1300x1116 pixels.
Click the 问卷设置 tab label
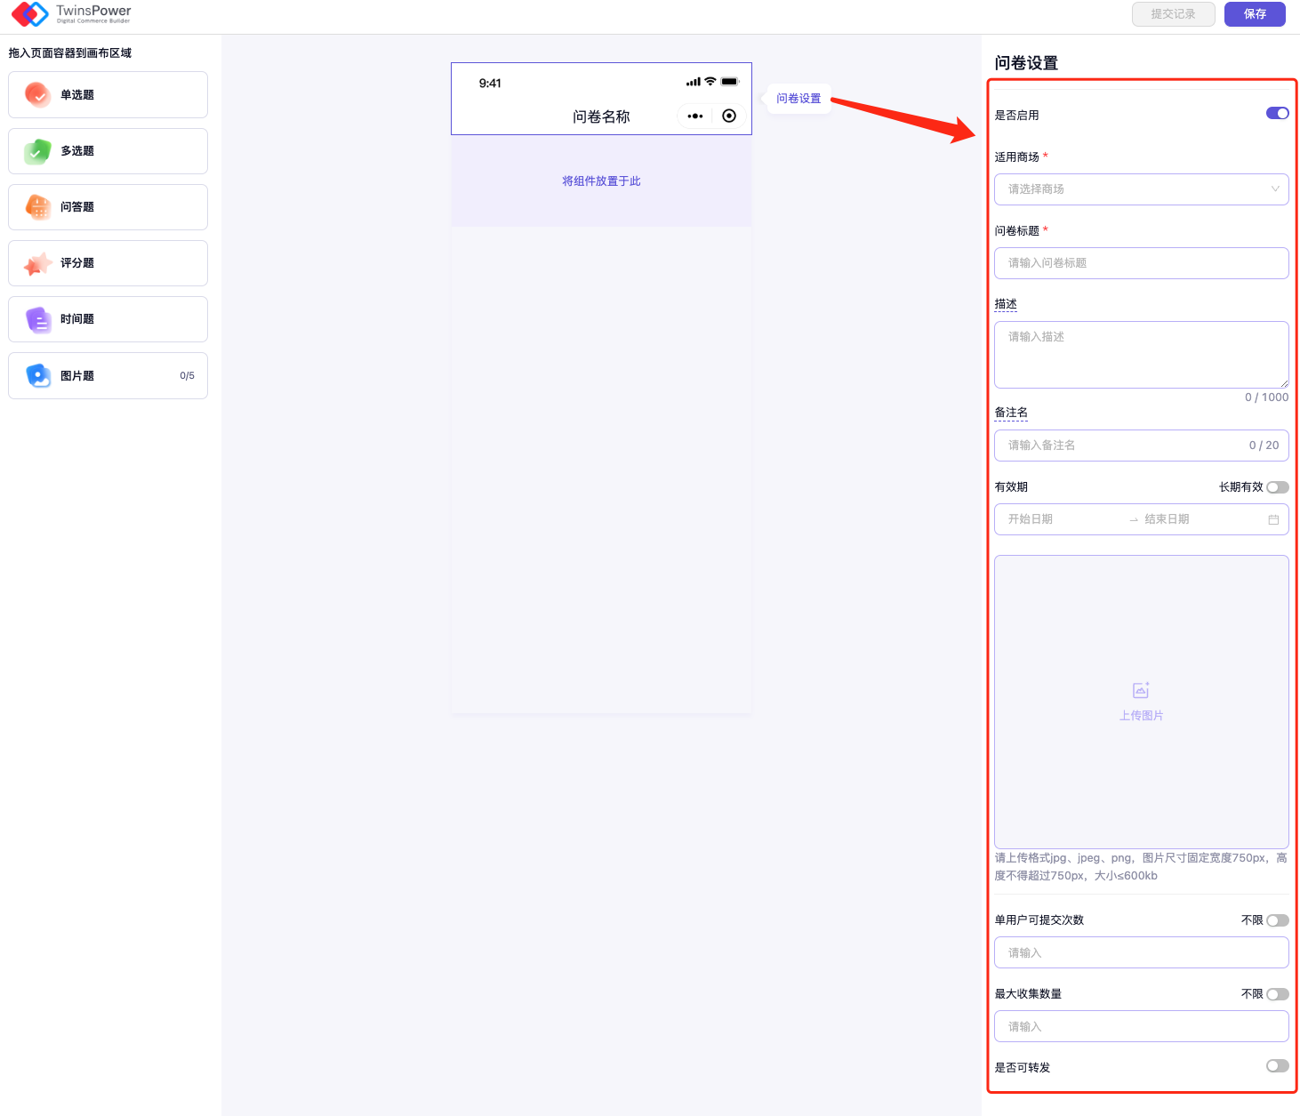(x=798, y=99)
